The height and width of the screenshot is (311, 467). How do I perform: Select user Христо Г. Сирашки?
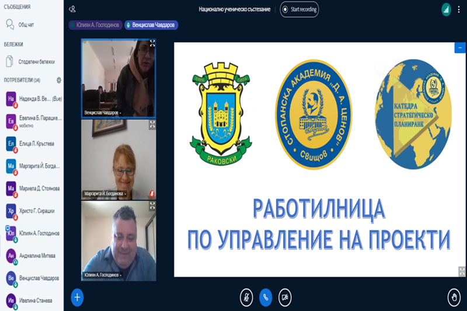(x=33, y=211)
